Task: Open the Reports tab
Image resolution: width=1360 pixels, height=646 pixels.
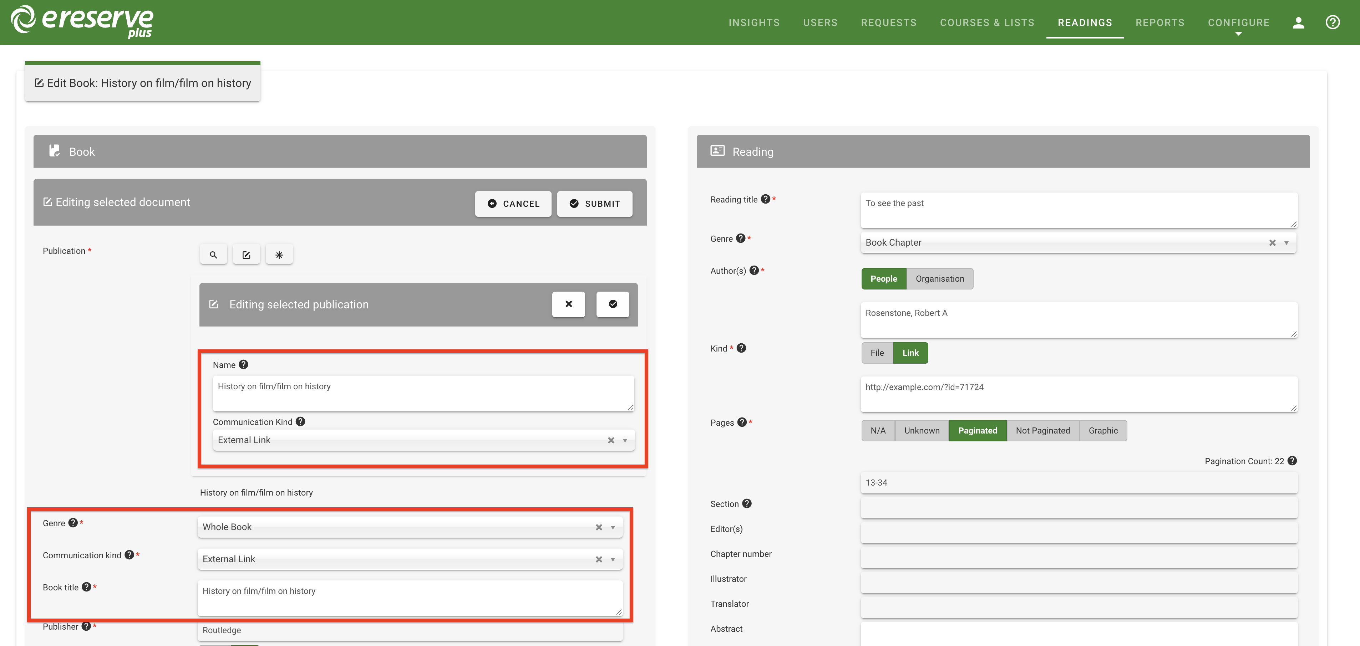Action: coord(1159,23)
